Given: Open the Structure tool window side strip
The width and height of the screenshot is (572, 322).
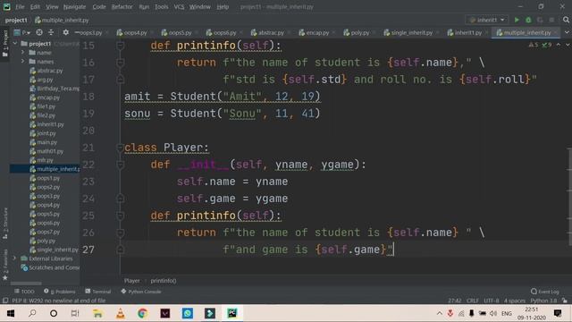Looking at the screenshot, I should [5, 224].
